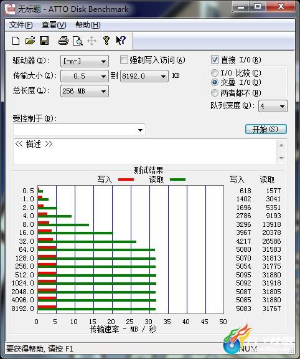Click the description box scroll down arrow
Screen dimensions: 300x359
click(281, 158)
